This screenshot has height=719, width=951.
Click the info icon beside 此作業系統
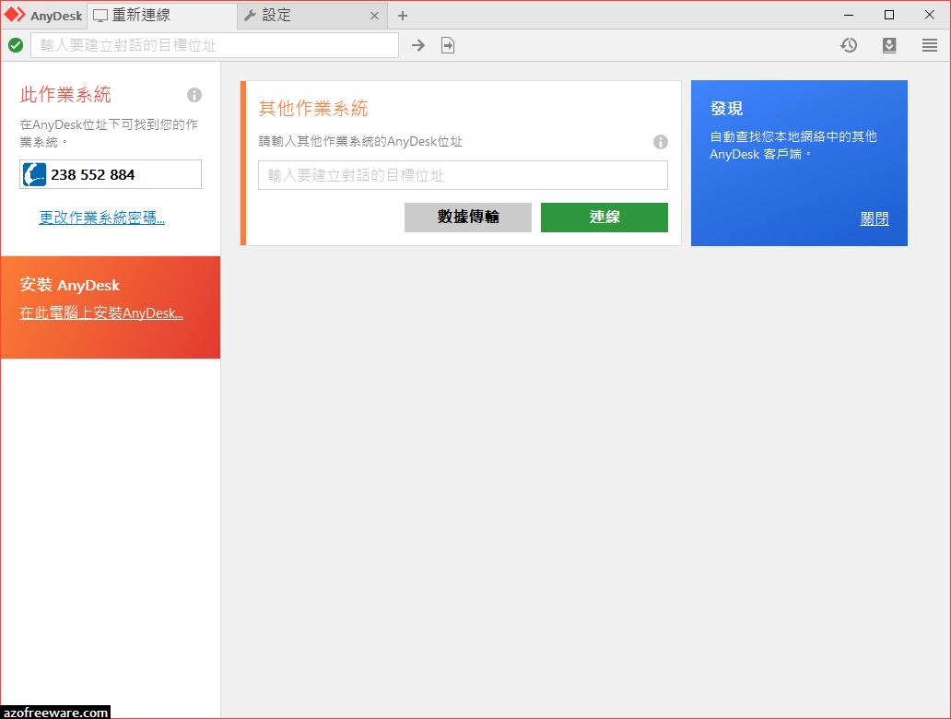pos(194,95)
